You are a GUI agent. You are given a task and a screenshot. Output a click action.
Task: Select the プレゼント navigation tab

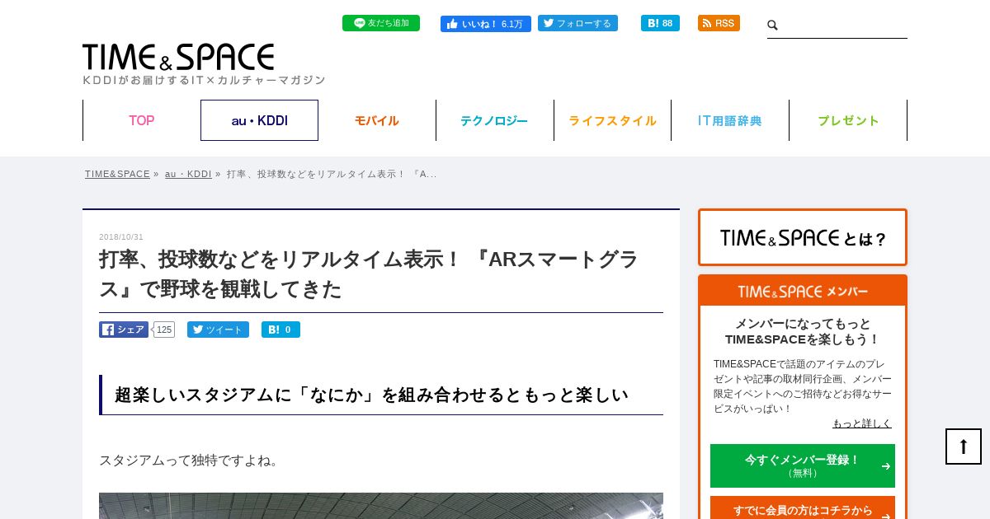click(848, 120)
